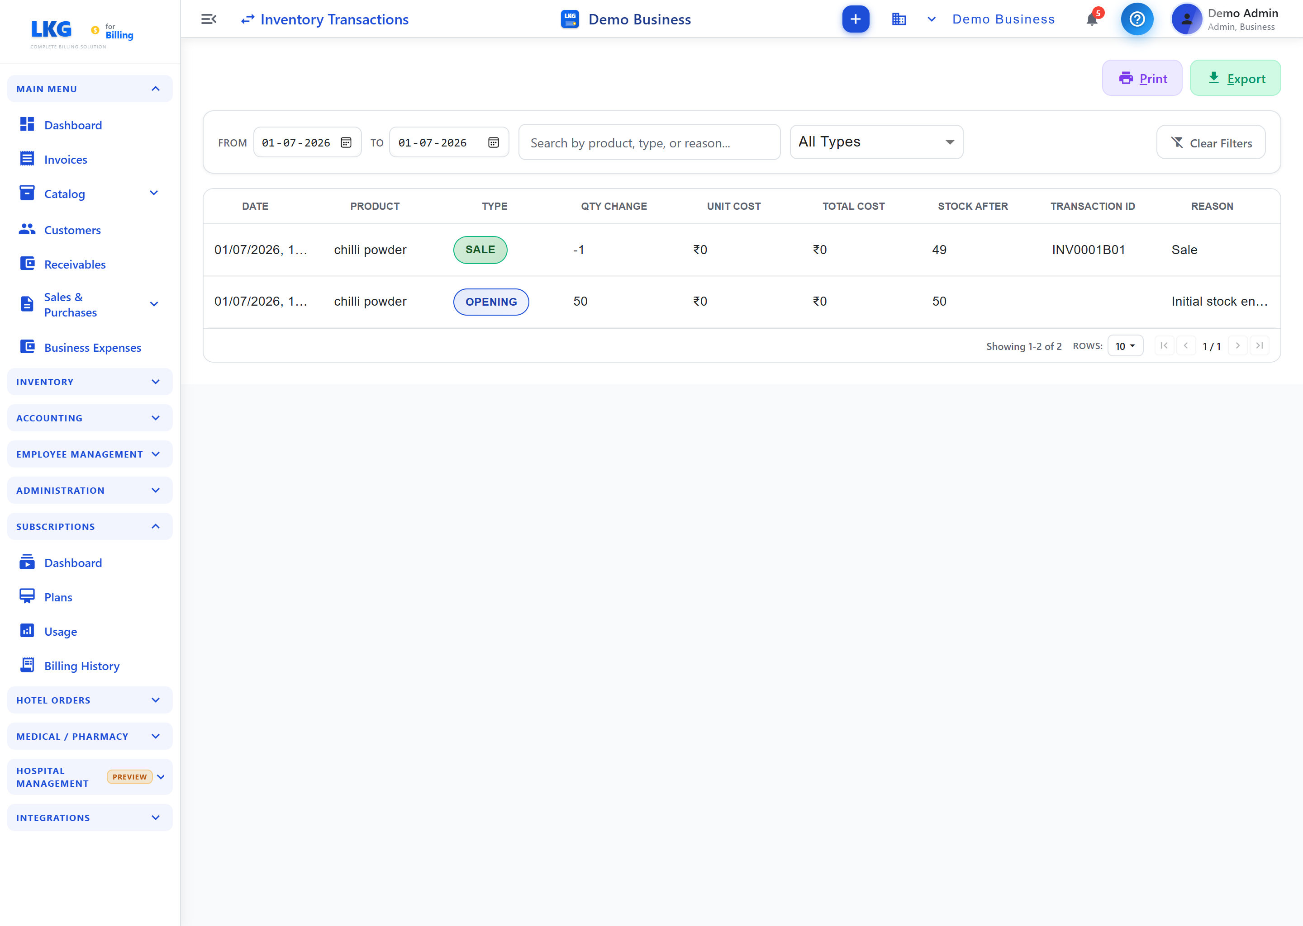Expand Sales & Purchases submenu chevron
The height and width of the screenshot is (926, 1303).
click(x=153, y=304)
